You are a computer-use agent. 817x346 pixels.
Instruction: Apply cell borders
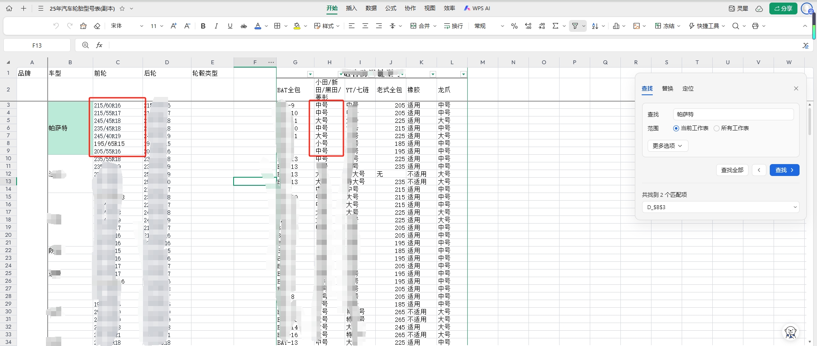click(277, 26)
